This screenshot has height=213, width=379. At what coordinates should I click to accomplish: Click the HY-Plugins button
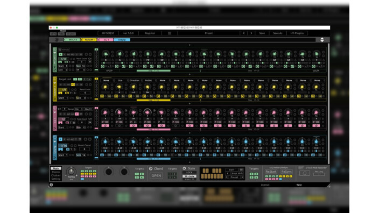click(297, 33)
